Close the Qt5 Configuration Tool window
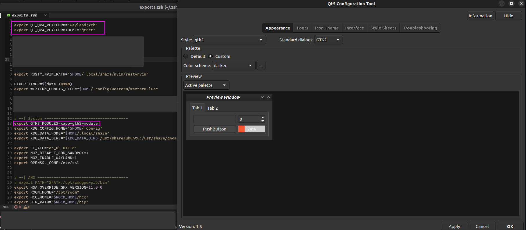The height and width of the screenshot is (230, 526). click(x=521, y=3)
